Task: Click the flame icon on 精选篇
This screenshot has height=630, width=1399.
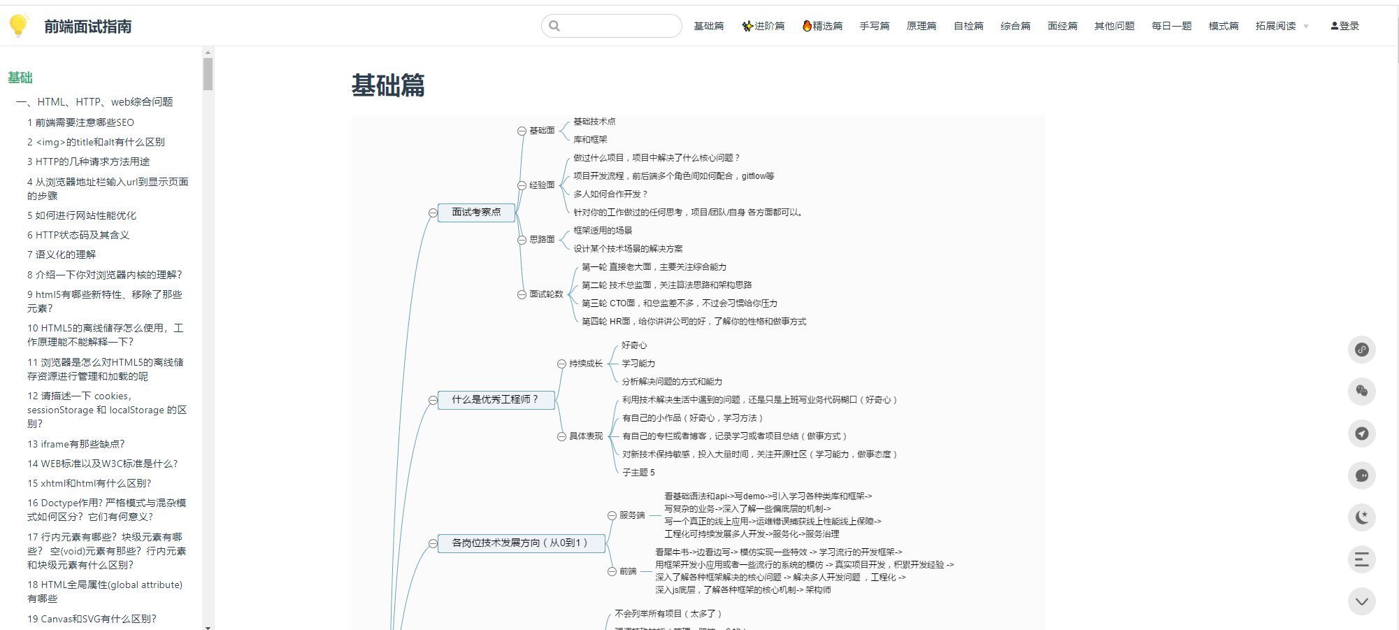Action: point(807,26)
